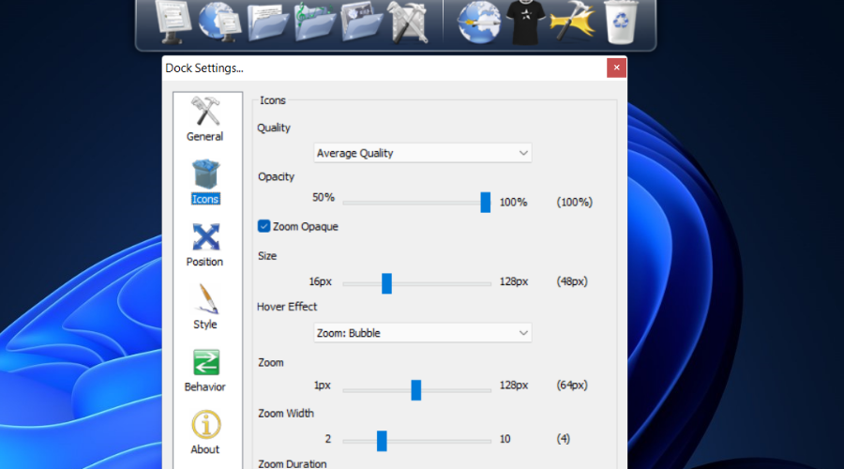The height and width of the screenshot is (469, 844).
Task: Go to the Style settings section
Action: tap(205, 307)
